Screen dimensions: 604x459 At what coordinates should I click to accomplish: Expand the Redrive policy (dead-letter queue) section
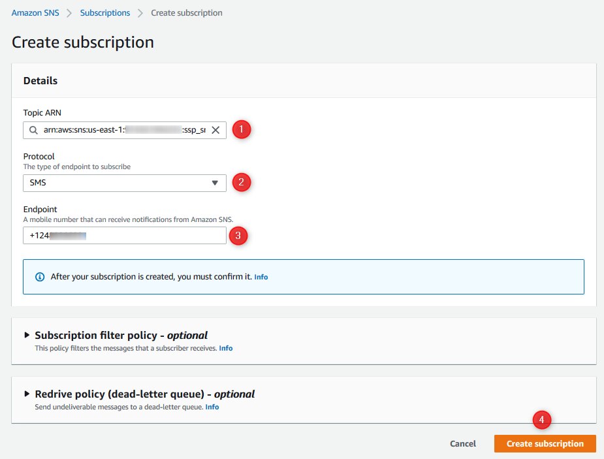pyautogui.click(x=27, y=394)
